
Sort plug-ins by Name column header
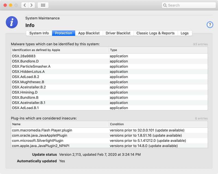click(x=60, y=124)
